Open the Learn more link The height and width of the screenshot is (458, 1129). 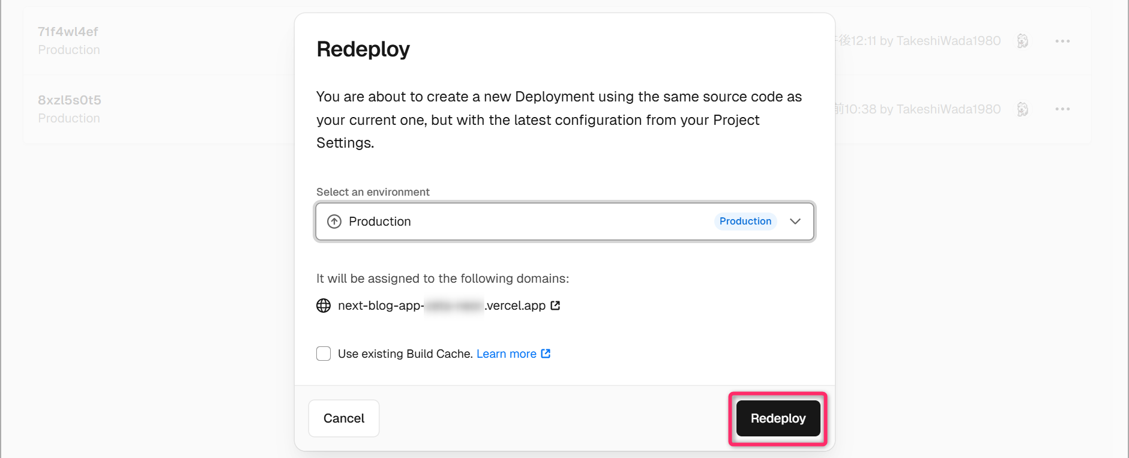(x=506, y=354)
